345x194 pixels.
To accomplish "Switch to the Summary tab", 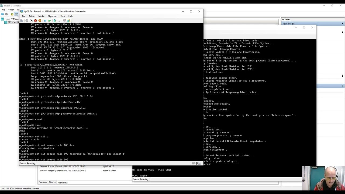I will pyautogui.click(x=43, y=182).
